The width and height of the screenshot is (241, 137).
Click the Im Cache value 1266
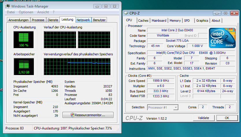(x=55, y=91)
